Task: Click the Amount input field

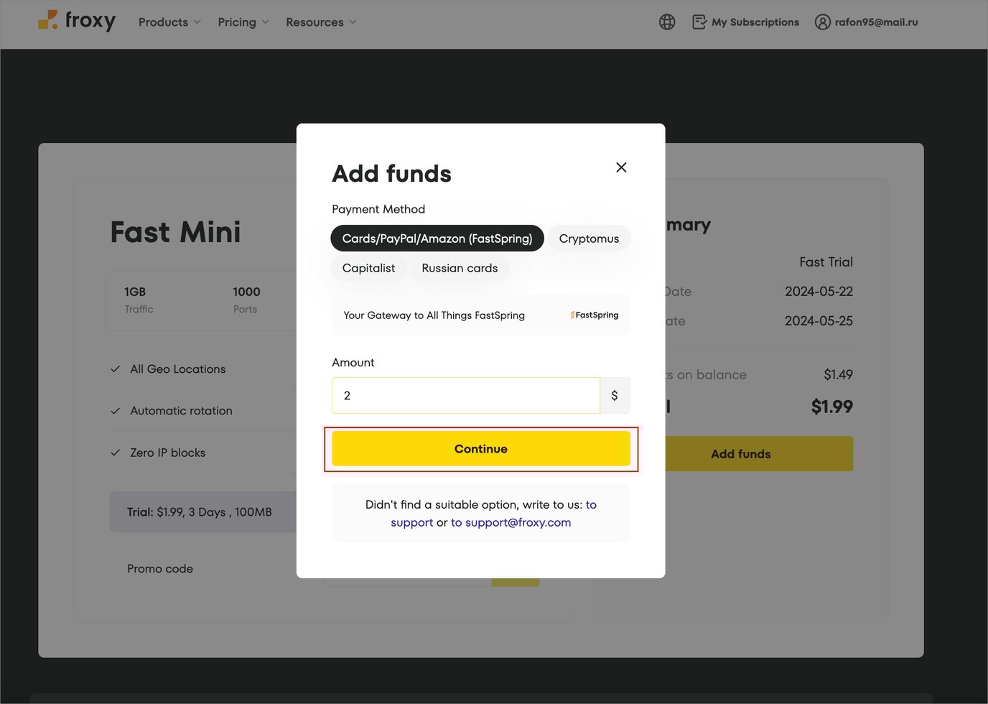Action: coord(465,396)
